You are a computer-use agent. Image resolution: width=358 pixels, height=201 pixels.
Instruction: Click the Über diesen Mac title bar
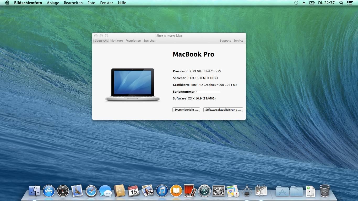[169, 36]
